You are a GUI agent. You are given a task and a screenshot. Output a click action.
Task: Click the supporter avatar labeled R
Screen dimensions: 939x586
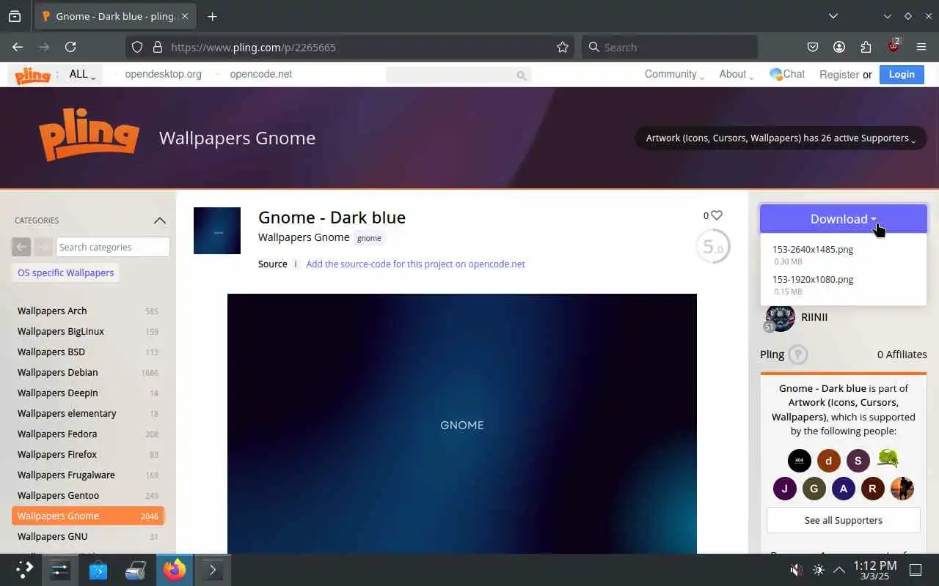coord(873,489)
